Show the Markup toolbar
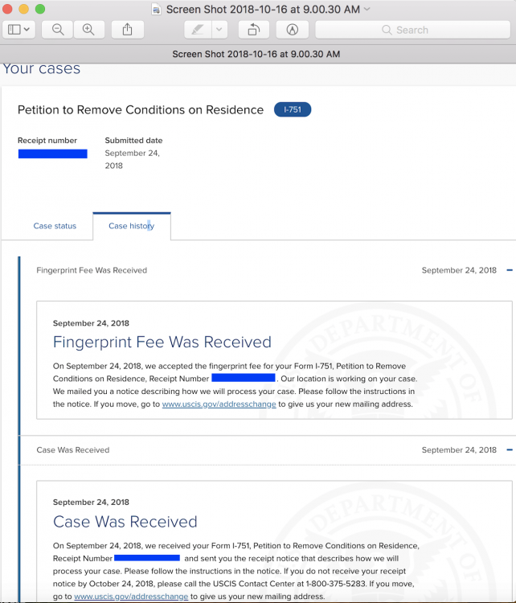The image size is (516, 603). (x=293, y=30)
